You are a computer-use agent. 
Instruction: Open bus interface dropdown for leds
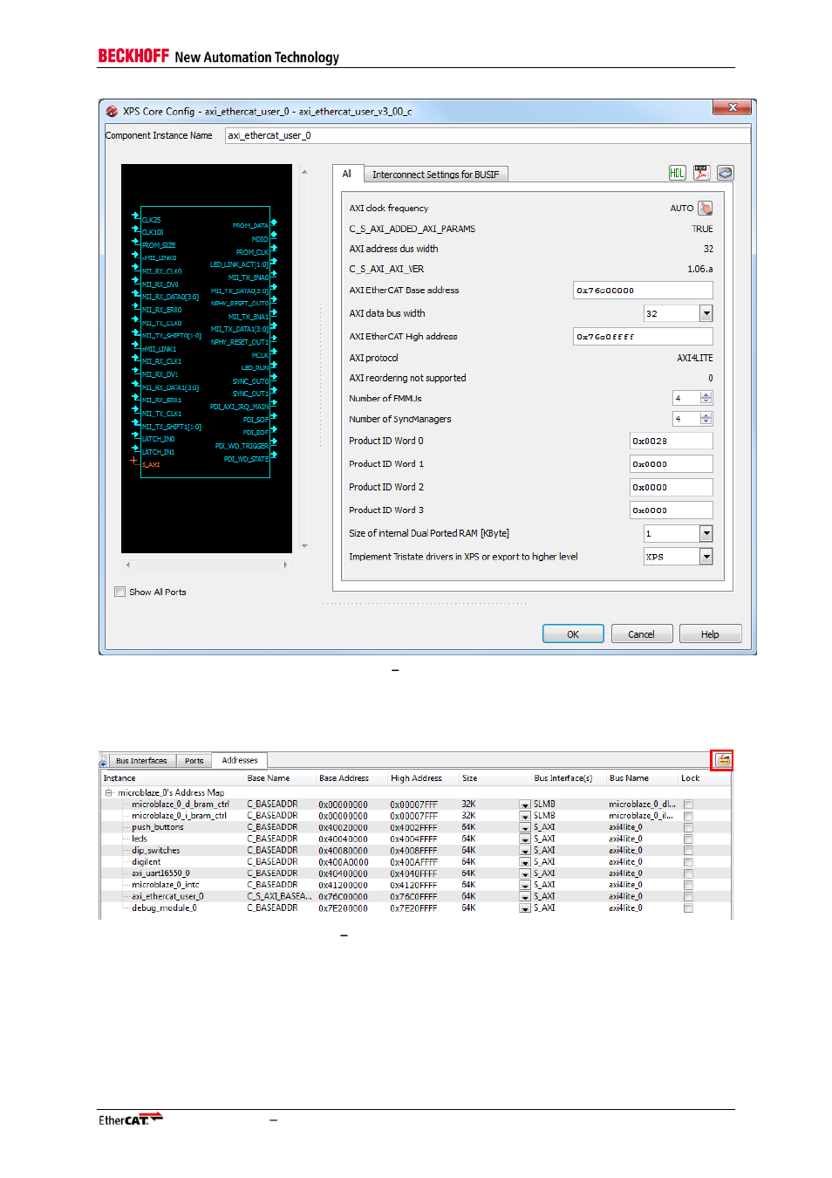pos(525,839)
